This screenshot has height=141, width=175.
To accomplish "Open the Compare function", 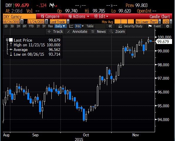I will (50, 16).
